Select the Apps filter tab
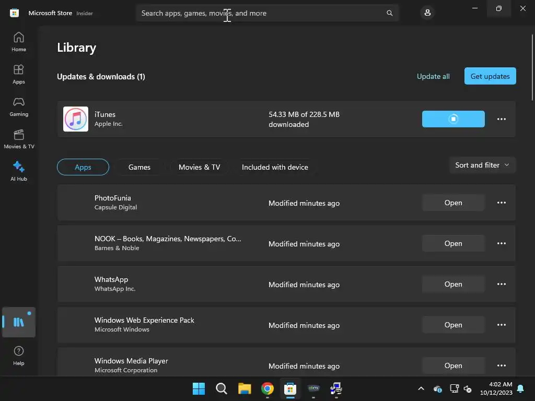Screen dimensions: 535x401 coord(83,167)
